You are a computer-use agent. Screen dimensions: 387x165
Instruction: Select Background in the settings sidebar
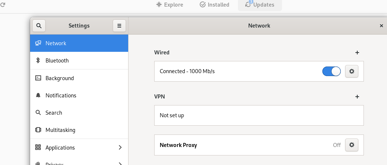(x=59, y=78)
